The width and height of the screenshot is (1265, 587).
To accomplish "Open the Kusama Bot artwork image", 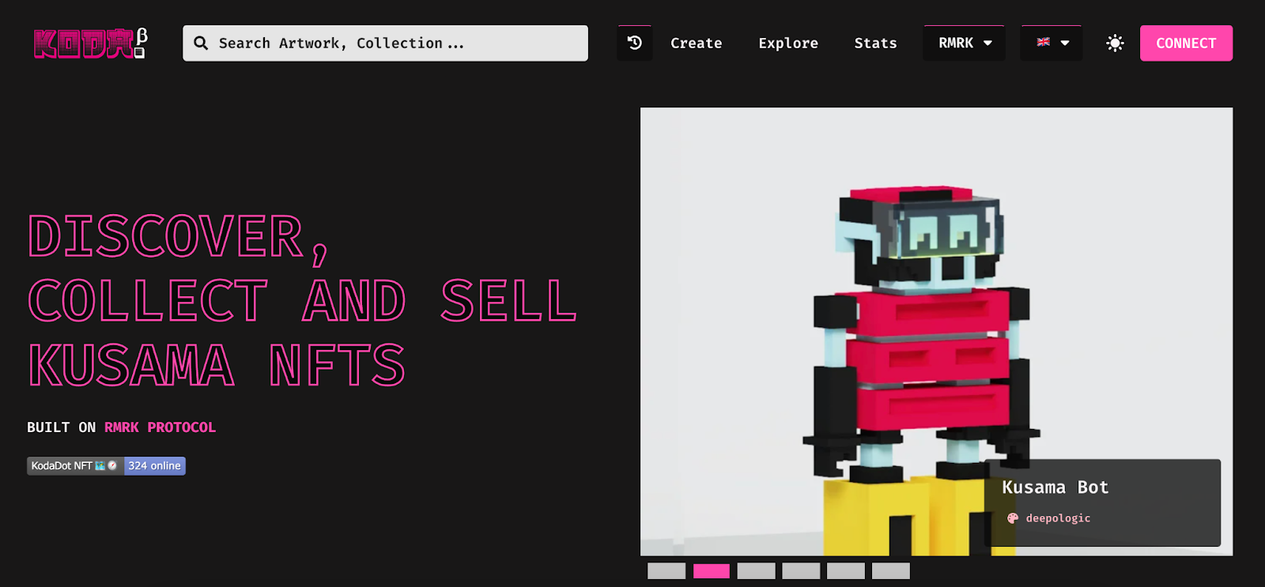I will point(936,332).
